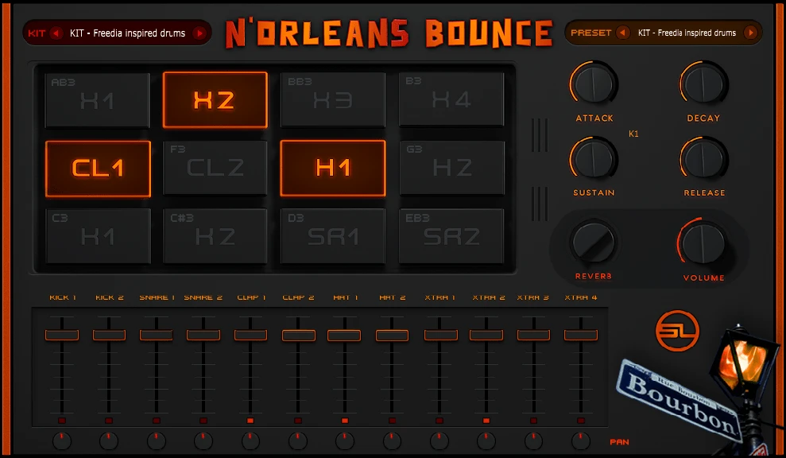Click the SNARE 1 volume fader handle
The width and height of the screenshot is (786, 458).
pyautogui.click(x=156, y=335)
